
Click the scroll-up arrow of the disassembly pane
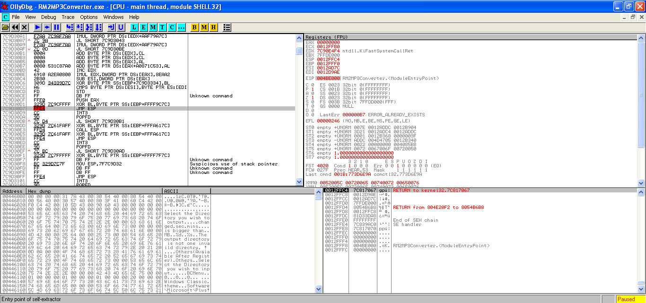(x=299, y=38)
